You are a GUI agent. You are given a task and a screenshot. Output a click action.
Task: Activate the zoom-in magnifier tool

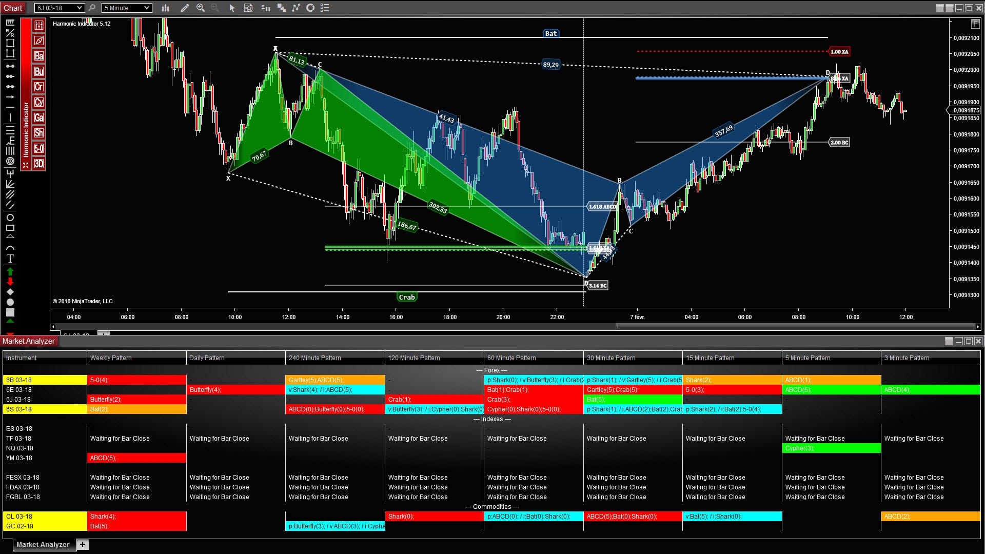(201, 8)
